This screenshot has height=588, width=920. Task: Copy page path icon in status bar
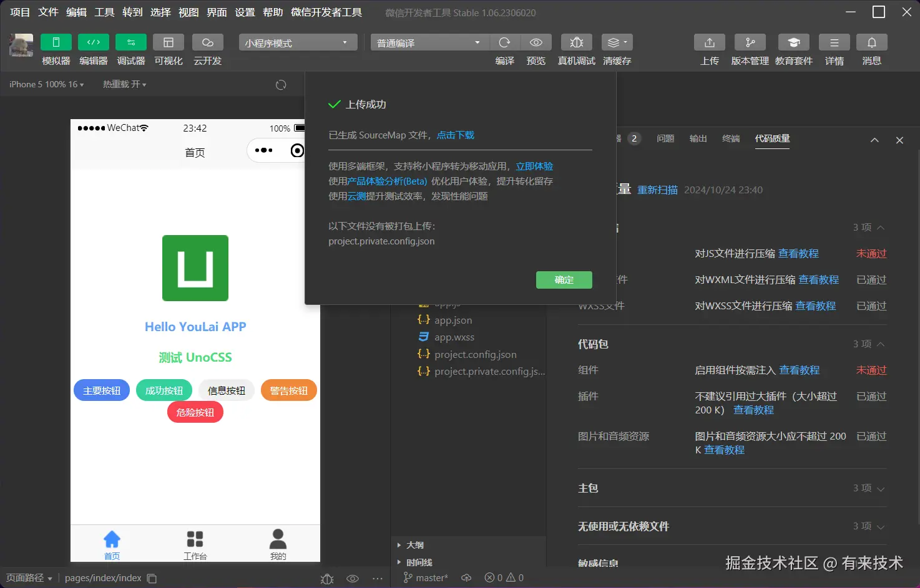click(x=152, y=579)
